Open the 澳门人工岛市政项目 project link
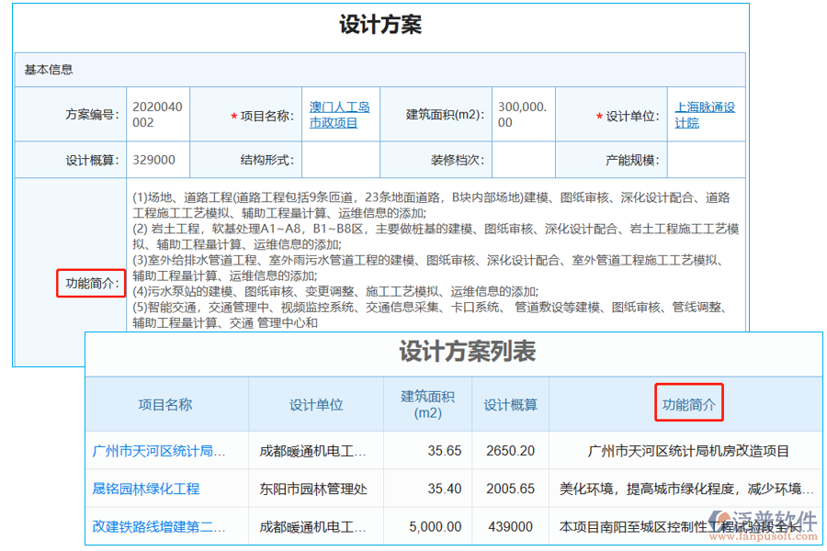 (x=340, y=115)
